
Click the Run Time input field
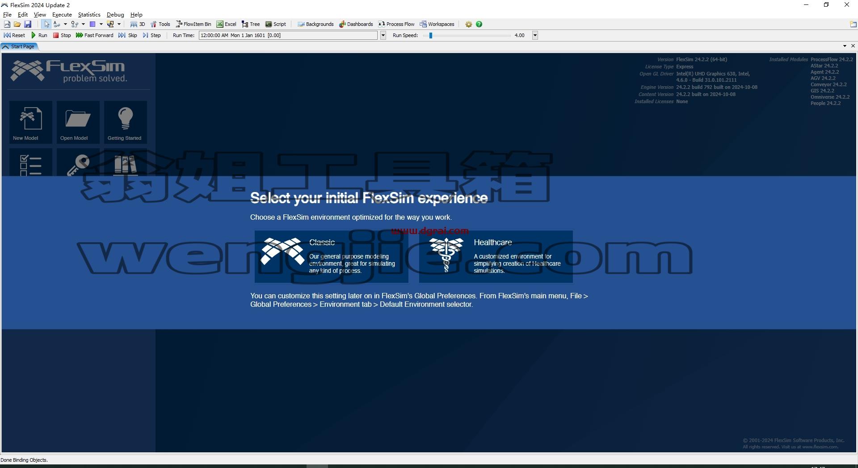288,35
